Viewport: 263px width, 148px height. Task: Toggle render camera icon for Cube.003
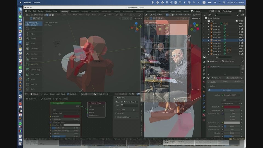[242, 32]
